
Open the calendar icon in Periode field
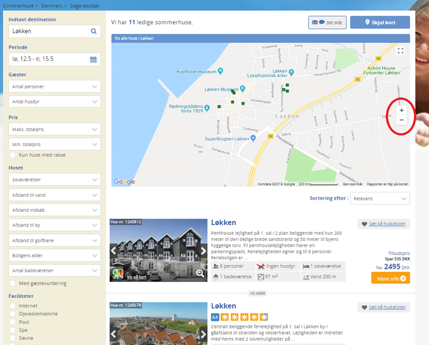pyautogui.click(x=93, y=59)
